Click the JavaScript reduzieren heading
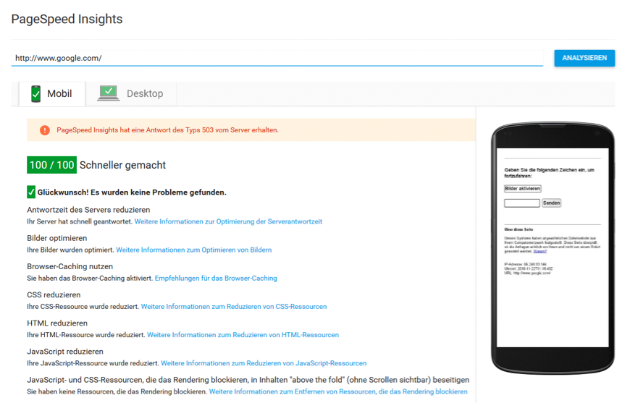Image resolution: width=625 pixels, height=403 pixels. (65, 352)
